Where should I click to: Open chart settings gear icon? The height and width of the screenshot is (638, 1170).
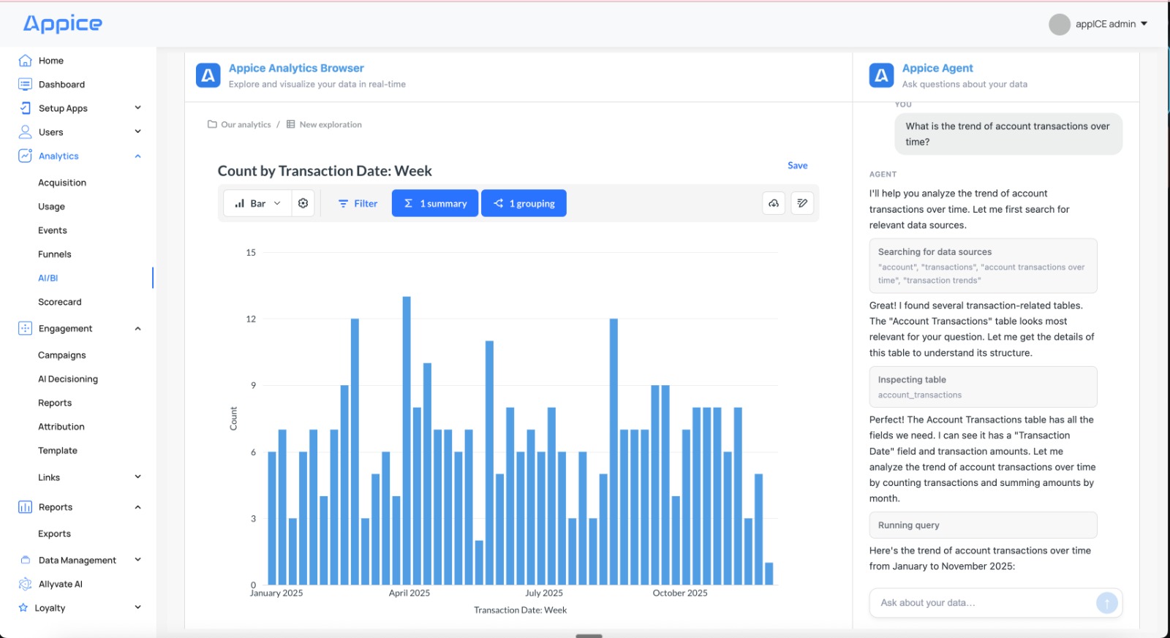tap(303, 203)
